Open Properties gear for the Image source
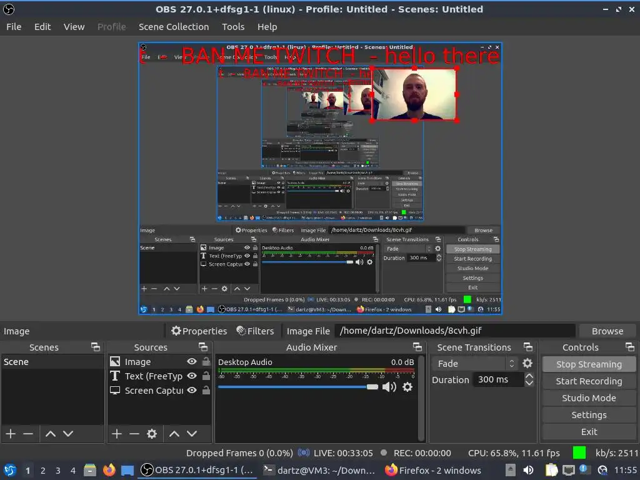 pyautogui.click(x=199, y=331)
